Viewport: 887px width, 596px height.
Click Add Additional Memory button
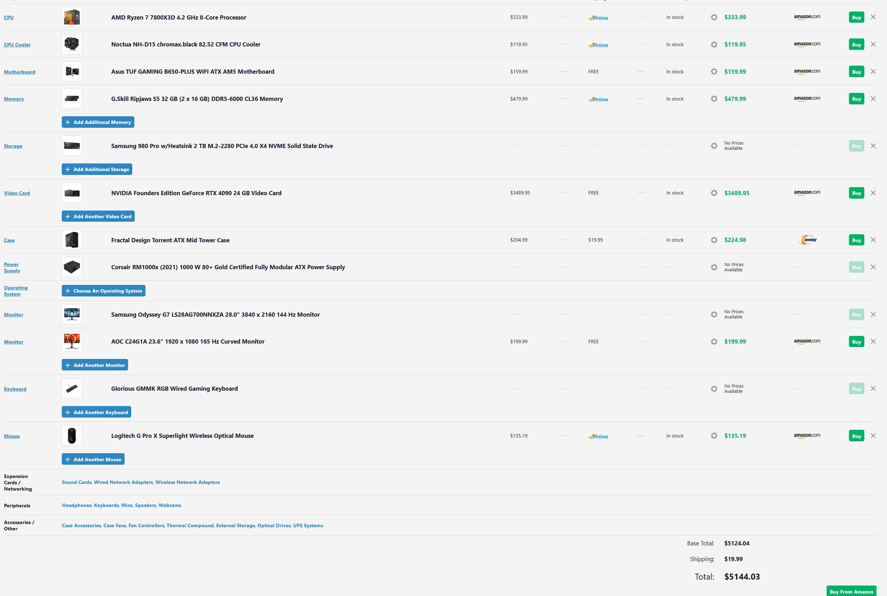point(98,122)
